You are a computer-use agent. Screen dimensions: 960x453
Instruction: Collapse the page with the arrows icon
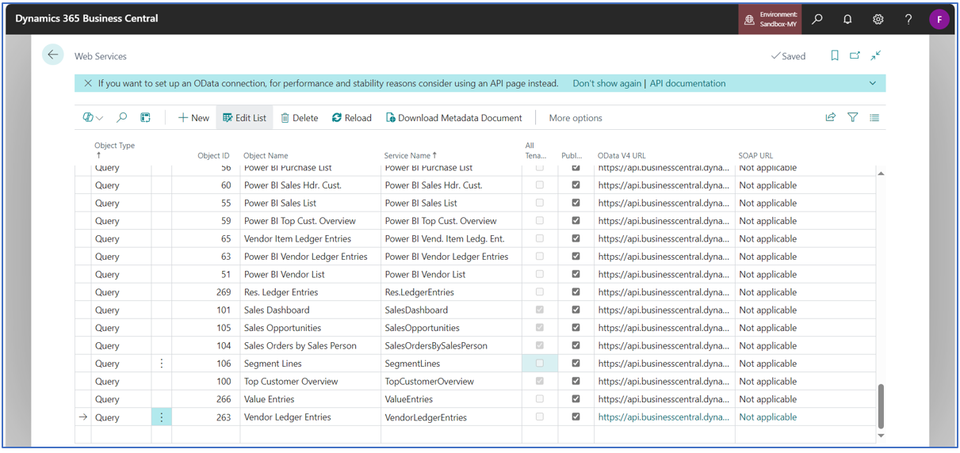point(876,55)
